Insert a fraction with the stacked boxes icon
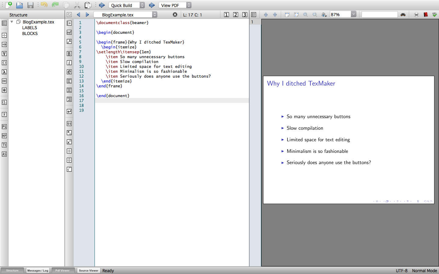Image resolution: width=439 pixels, height=274 pixels. pyautogui.click(x=69, y=160)
